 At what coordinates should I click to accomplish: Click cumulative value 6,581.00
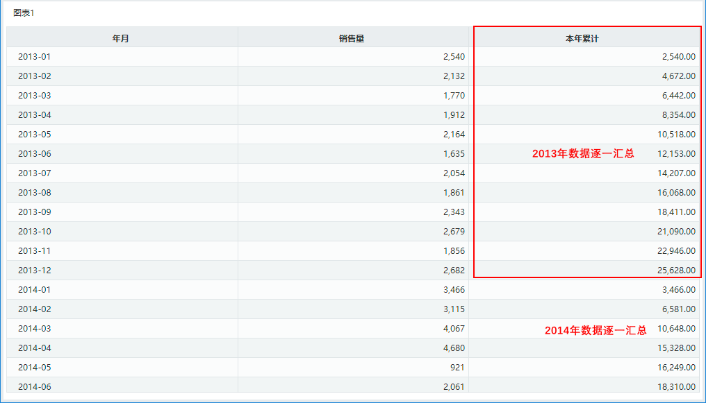[x=678, y=309]
